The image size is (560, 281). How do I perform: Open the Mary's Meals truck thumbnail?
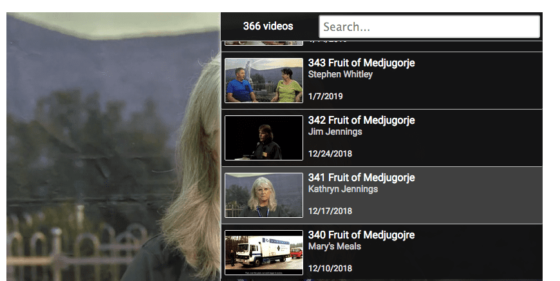264,253
